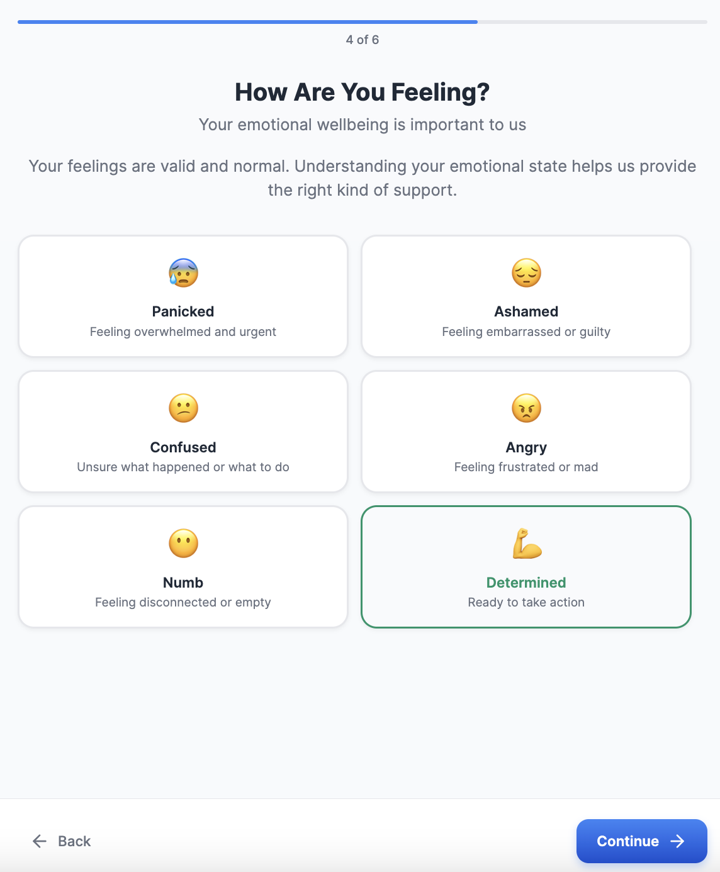Click the confused face emoji
720x872 pixels.
183,408
